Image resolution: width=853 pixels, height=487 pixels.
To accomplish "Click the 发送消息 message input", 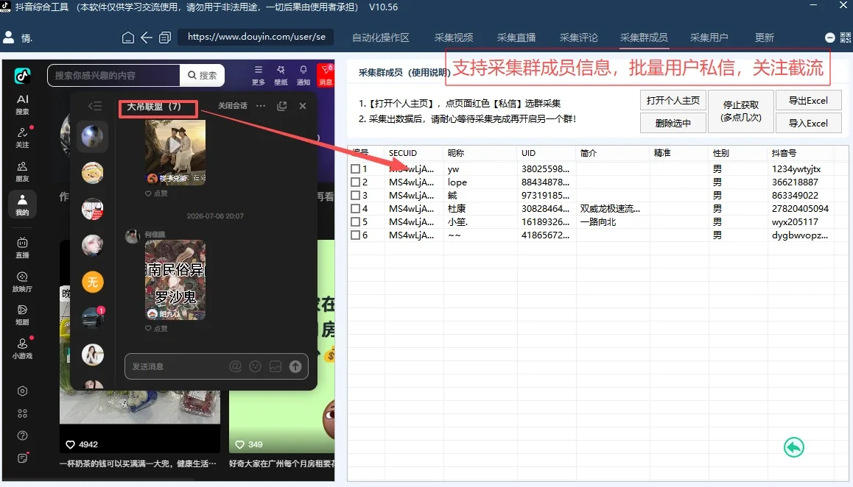I will point(178,366).
